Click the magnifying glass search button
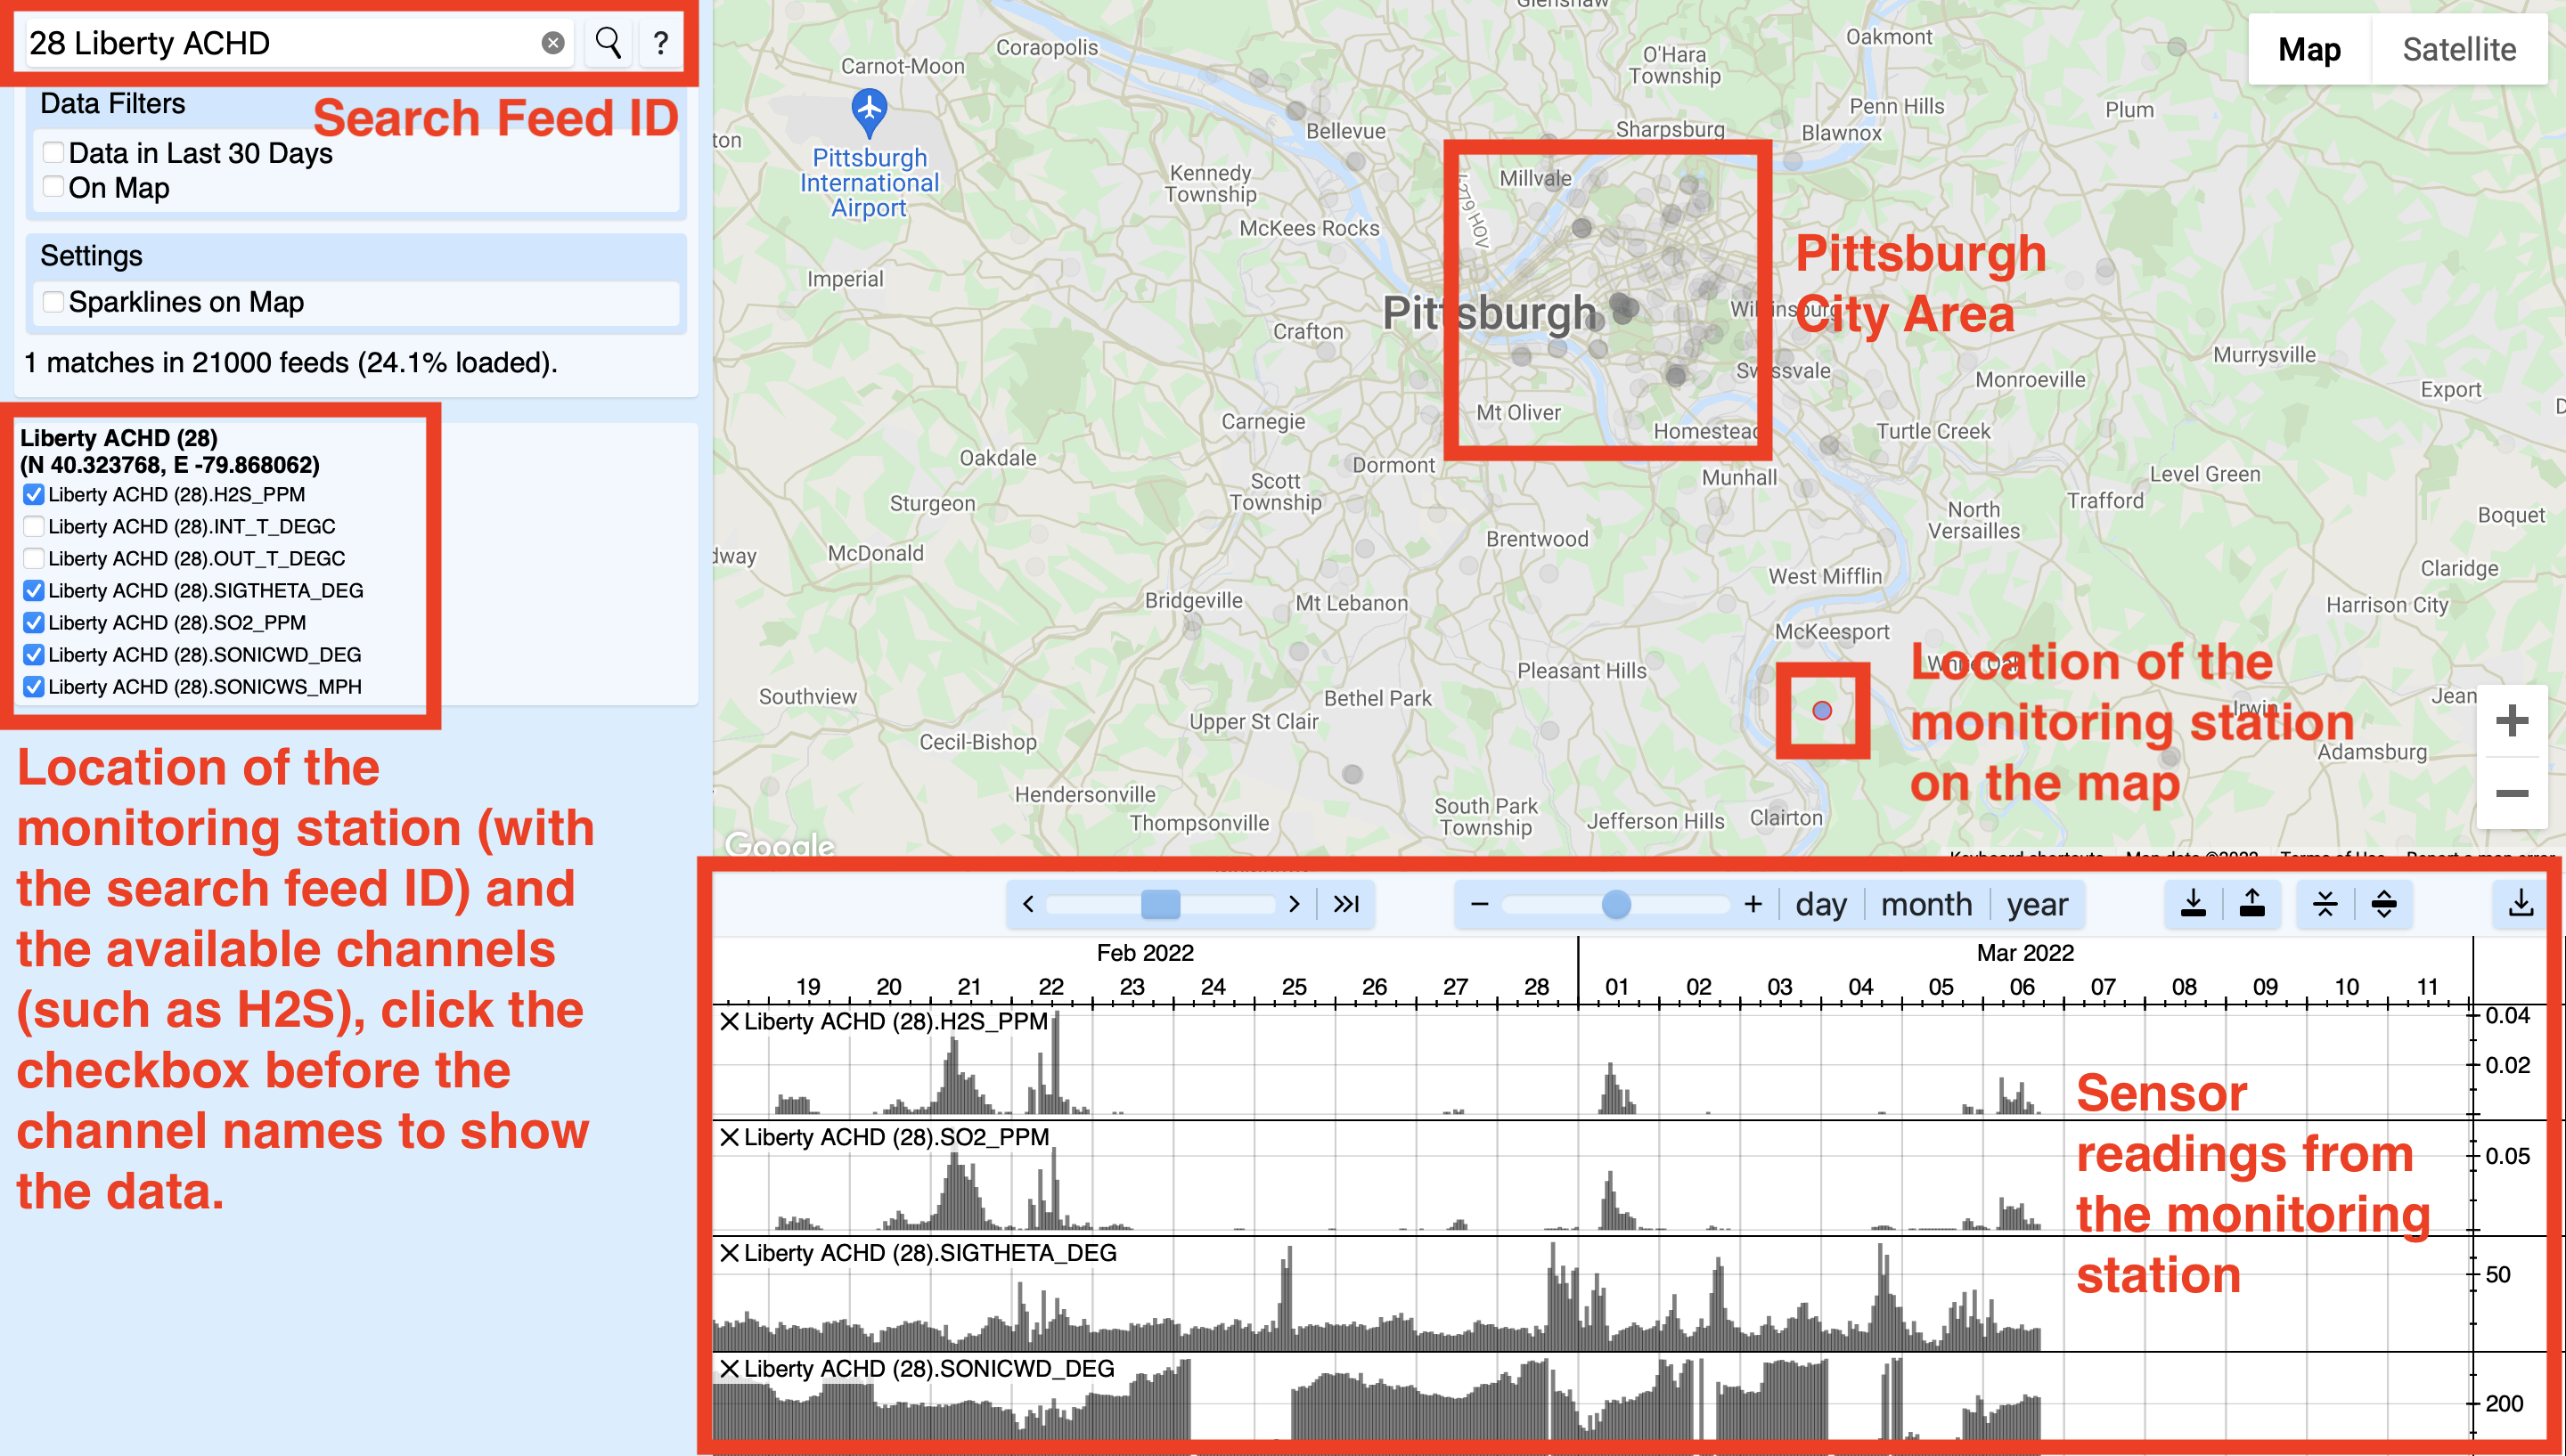 tap(608, 43)
